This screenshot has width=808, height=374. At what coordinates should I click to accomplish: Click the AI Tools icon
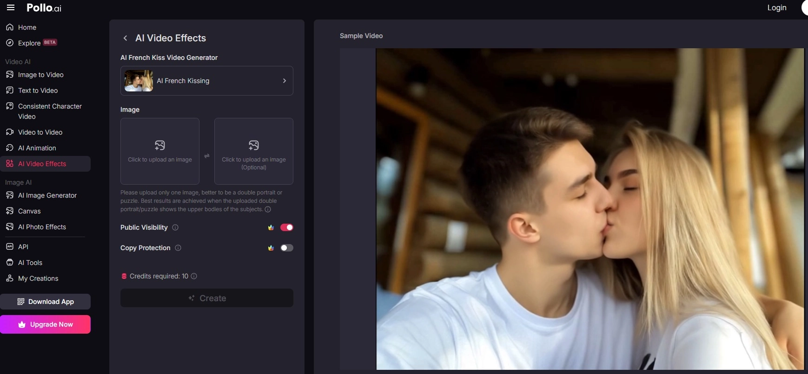click(10, 262)
